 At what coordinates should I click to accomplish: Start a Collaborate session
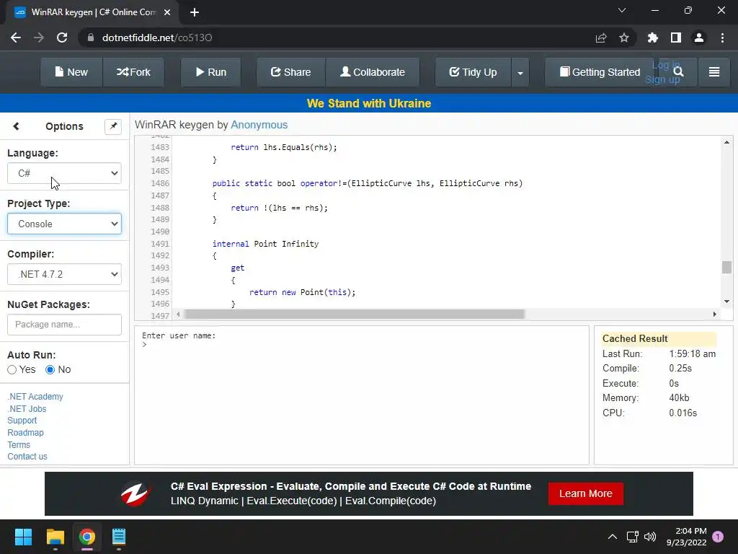click(x=373, y=72)
